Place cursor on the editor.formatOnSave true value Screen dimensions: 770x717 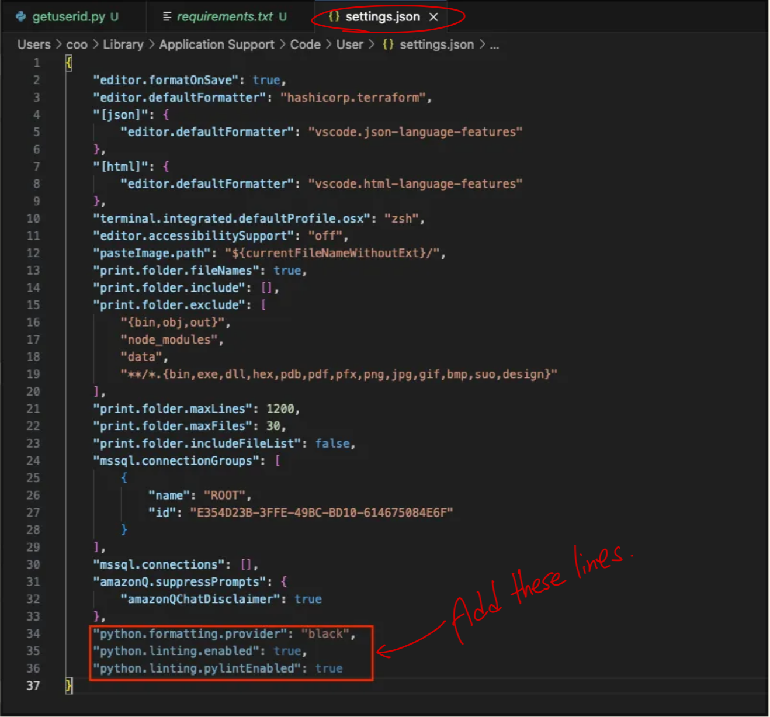[x=266, y=80]
